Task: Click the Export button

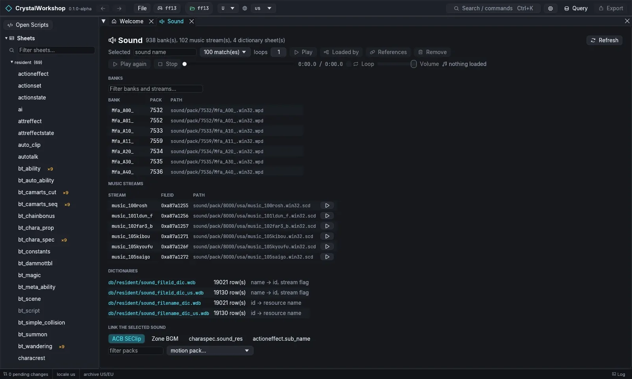Action: tap(611, 8)
